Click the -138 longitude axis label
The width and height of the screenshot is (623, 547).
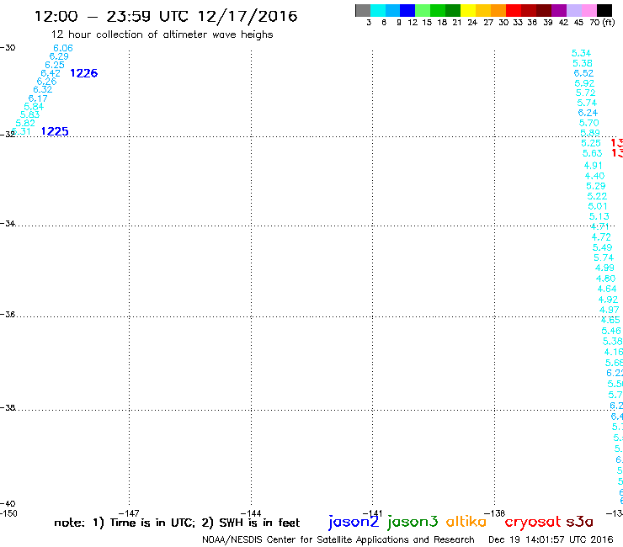[495, 513]
